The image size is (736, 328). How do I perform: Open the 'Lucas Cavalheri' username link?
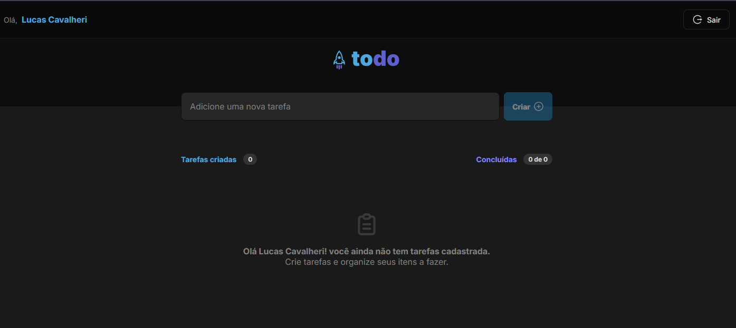(54, 19)
